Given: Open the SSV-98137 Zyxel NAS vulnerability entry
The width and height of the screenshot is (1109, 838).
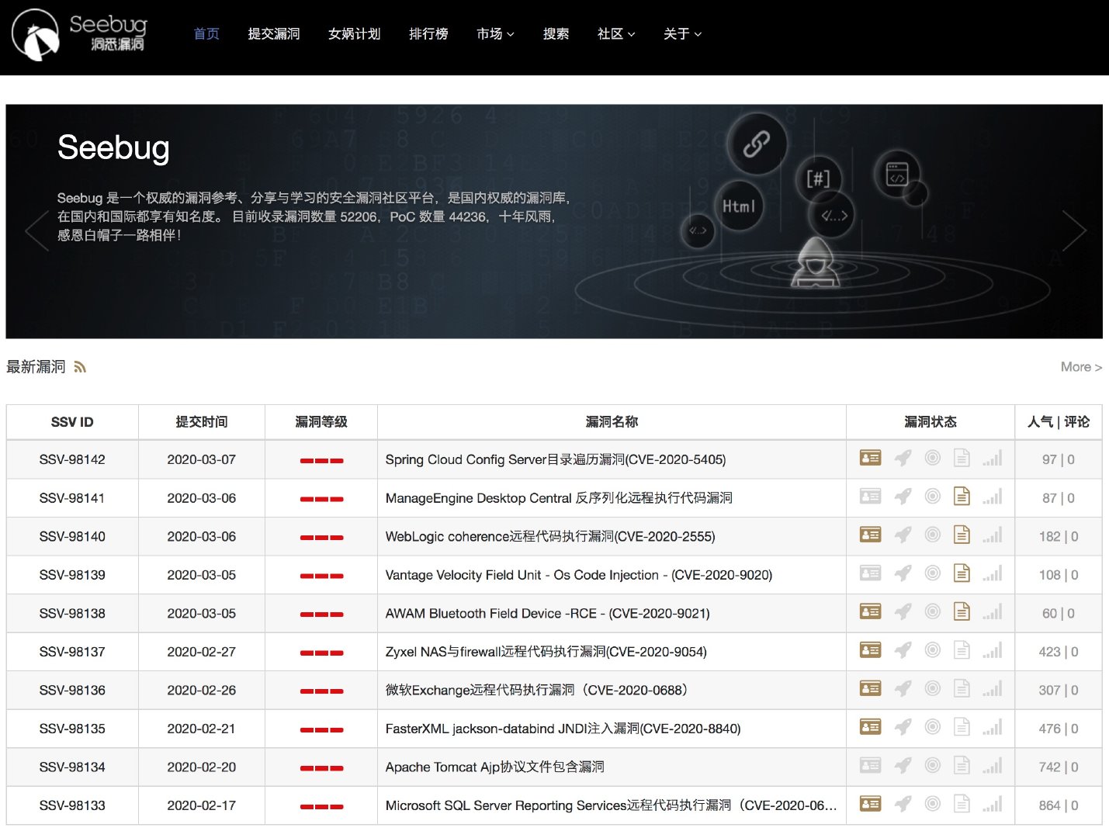Looking at the screenshot, I should coord(546,652).
